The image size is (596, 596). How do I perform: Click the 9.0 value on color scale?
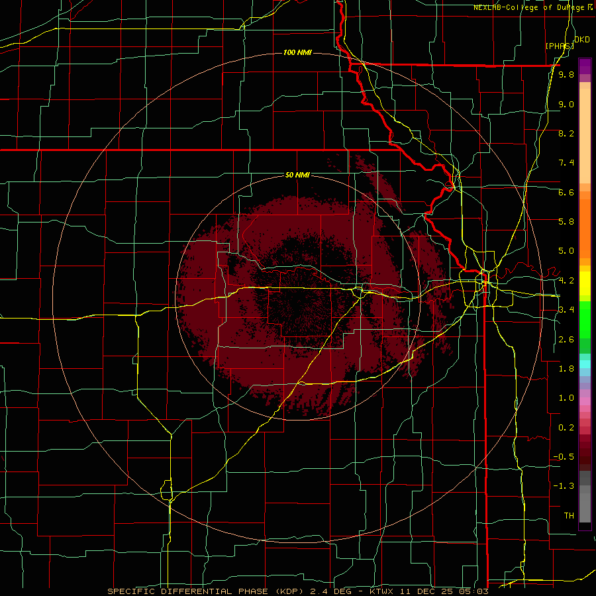pyautogui.click(x=566, y=104)
